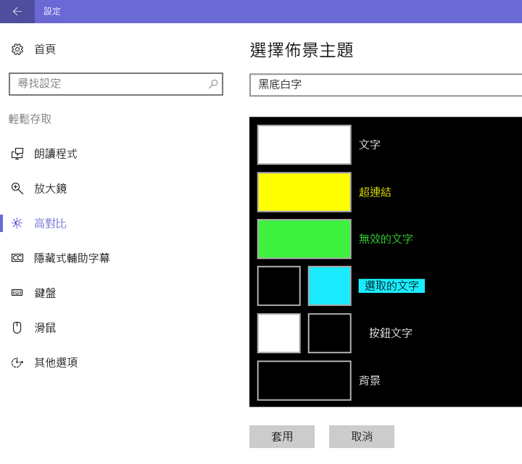Image resolution: width=522 pixels, height=464 pixels.
Task: Pick the white 文字 color swatch
Action: (304, 145)
